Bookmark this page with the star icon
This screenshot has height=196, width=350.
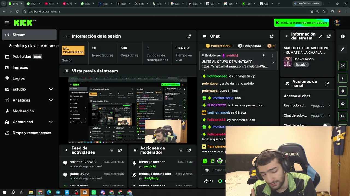(x=323, y=11)
